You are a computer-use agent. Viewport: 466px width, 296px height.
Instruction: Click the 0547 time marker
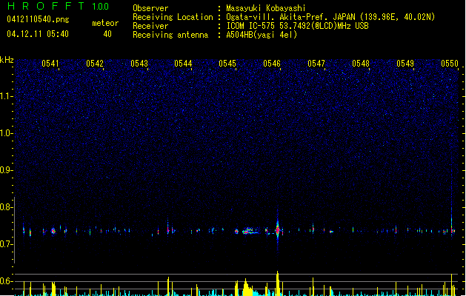[316, 64]
